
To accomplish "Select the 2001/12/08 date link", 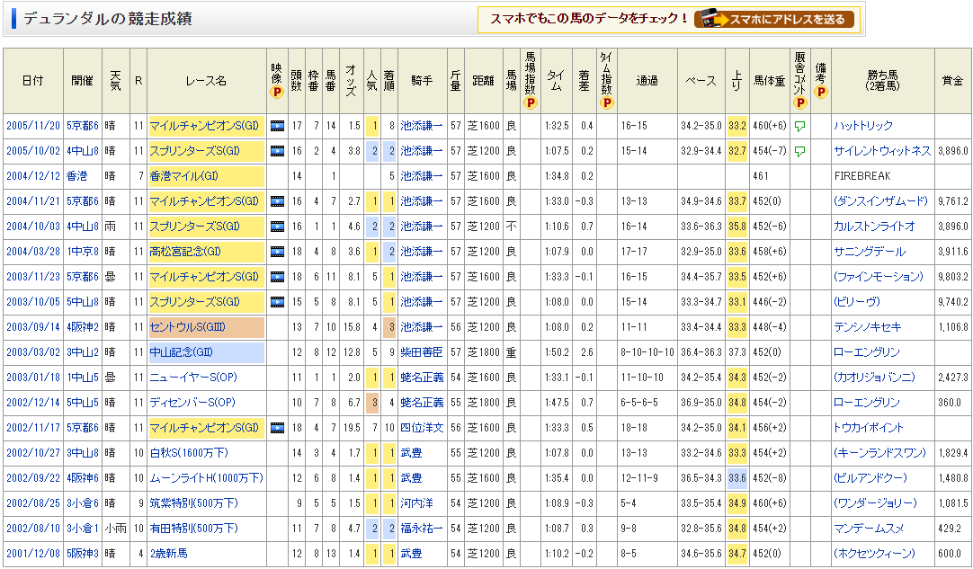I will pyautogui.click(x=32, y=554).
